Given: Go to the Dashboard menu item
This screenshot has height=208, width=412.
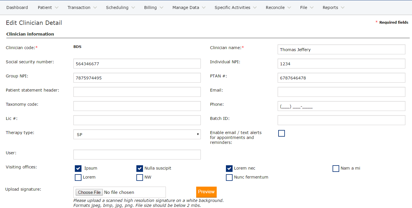Looking at the screenshot, I should pos(17,8).
